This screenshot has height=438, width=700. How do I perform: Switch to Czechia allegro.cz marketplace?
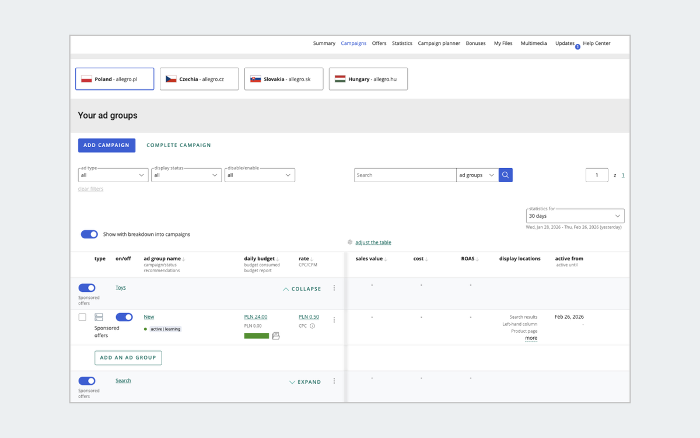point(199,78)
